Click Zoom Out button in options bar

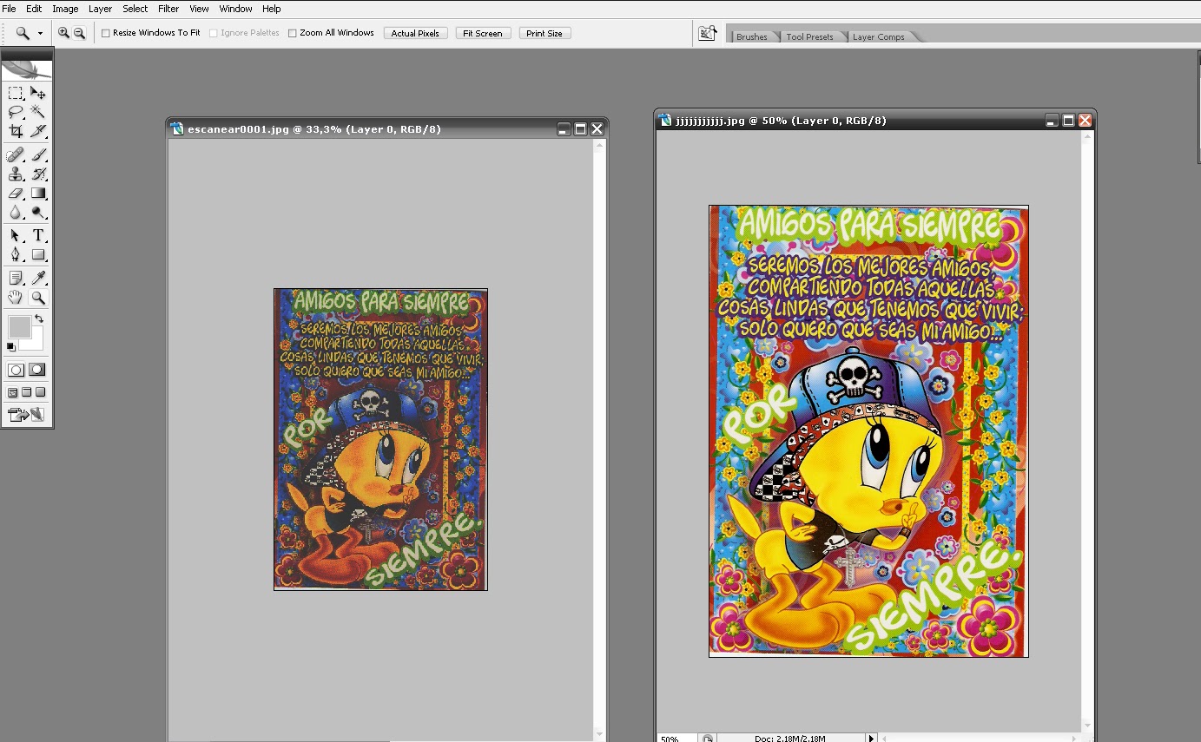coord(79,33)
